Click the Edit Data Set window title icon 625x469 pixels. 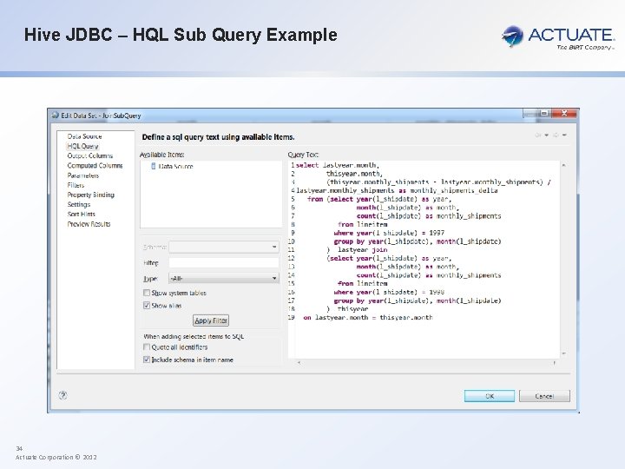tap(55, 116)
